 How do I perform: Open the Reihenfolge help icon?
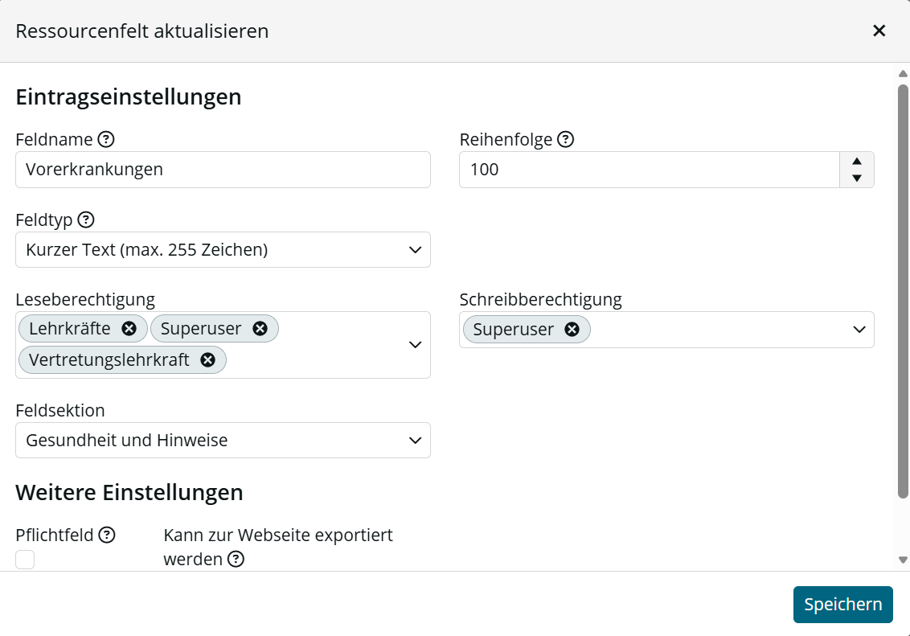pyautogui.click(x=565, y=139)
